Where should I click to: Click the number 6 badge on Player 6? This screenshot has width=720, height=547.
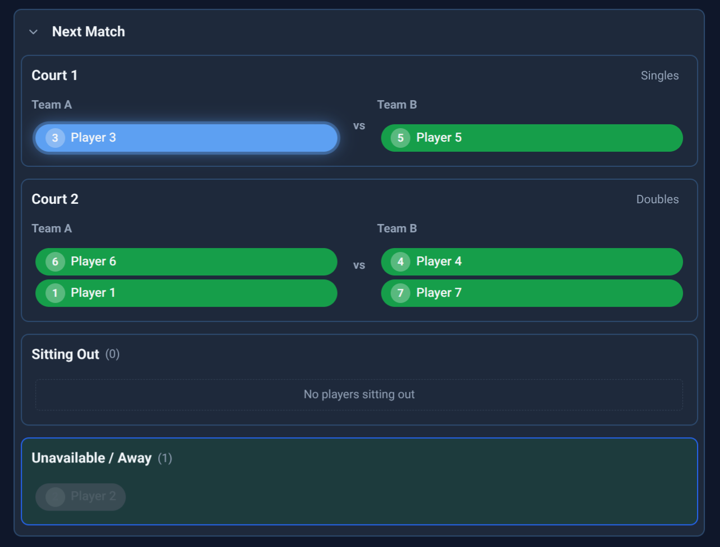pos(54,261)
